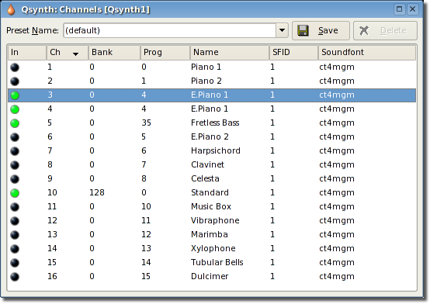Click the Delete cross icon
The width and height of the screenshot is (430, 304).
point(364,30)
